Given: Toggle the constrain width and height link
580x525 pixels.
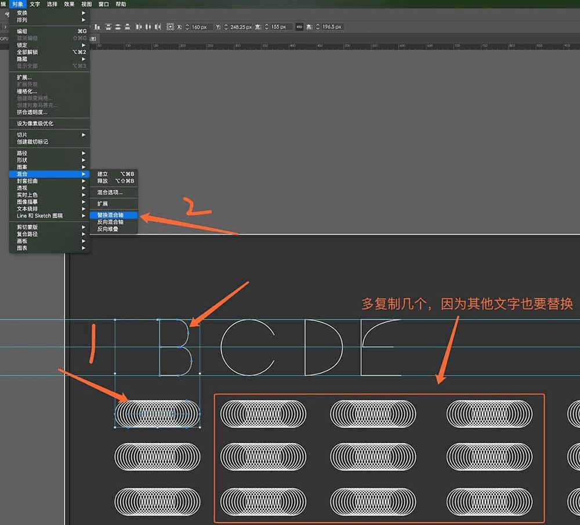Looking at the screenshot, I should click(299, 27).
